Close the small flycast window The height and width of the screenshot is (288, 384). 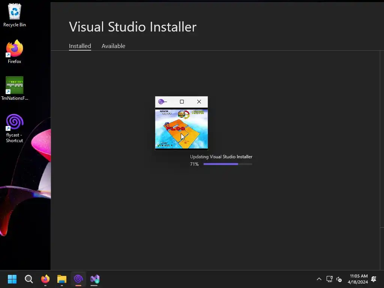pyautogui.click(x=199, y=102)
